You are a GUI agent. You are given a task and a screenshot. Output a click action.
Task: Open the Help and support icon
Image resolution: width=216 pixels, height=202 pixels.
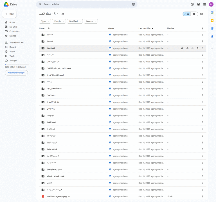(x=192, y=4)
